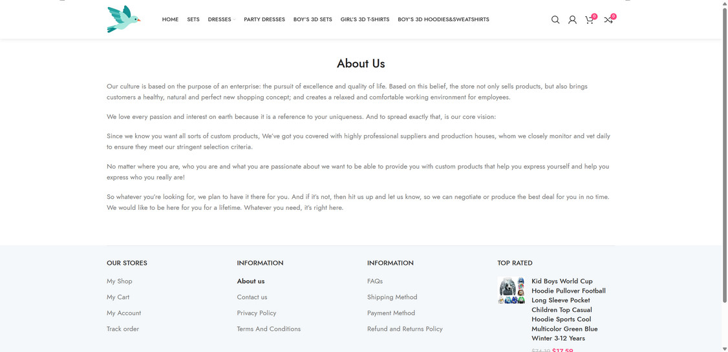Click paragraph starting "We love every passion"
Screen dimensions: 728x352
coord(301,117)
